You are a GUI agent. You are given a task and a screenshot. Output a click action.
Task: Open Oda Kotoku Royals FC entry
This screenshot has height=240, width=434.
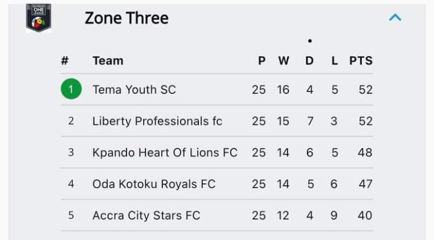[154, 184]
